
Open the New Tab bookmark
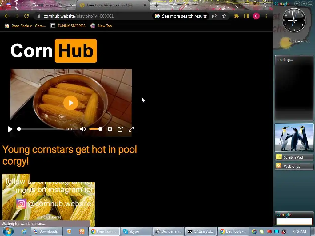101,26
